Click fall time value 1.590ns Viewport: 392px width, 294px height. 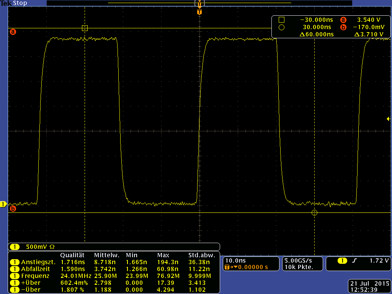tap(73, 269)
